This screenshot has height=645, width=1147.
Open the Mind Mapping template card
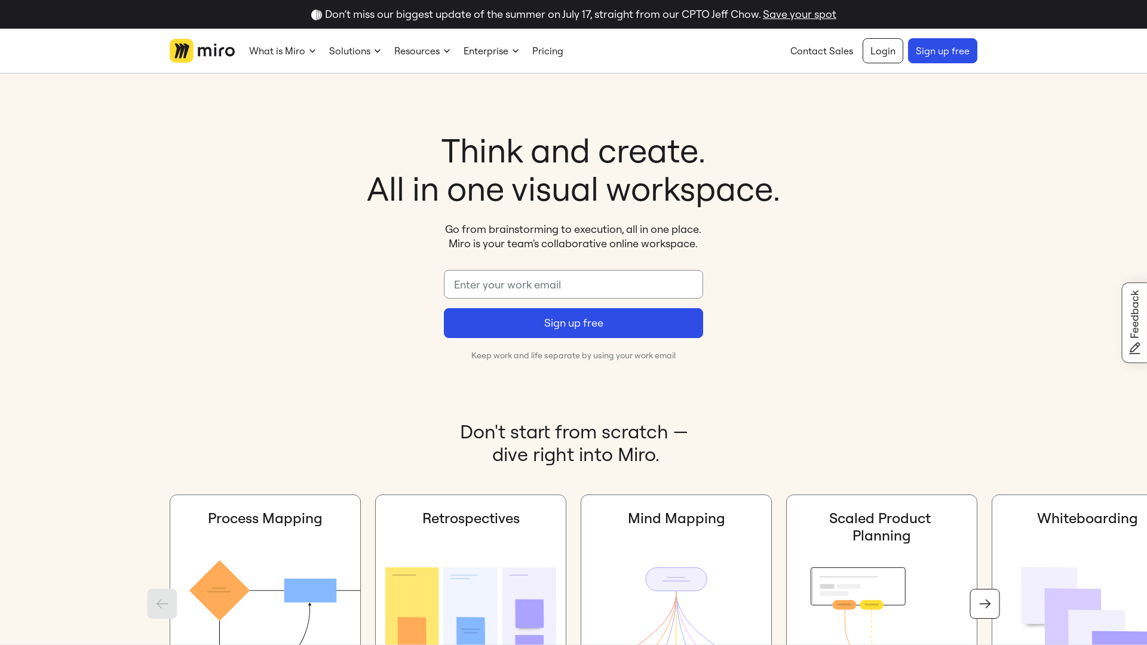[676, 570]
